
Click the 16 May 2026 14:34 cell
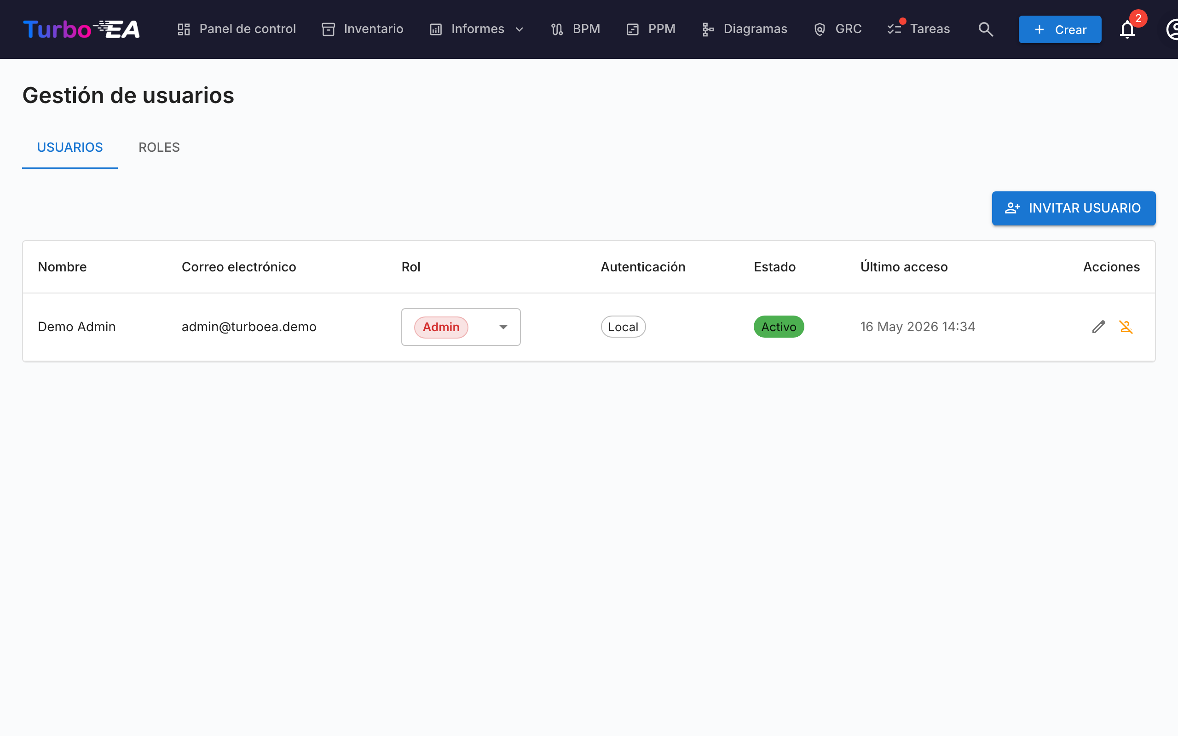click(918, 327)
